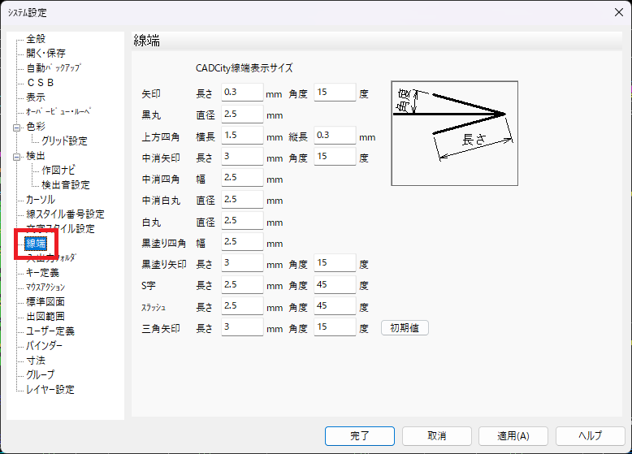632x454 pixels.
Task: Open 標準図面 settings
Action: coord(45,302)
